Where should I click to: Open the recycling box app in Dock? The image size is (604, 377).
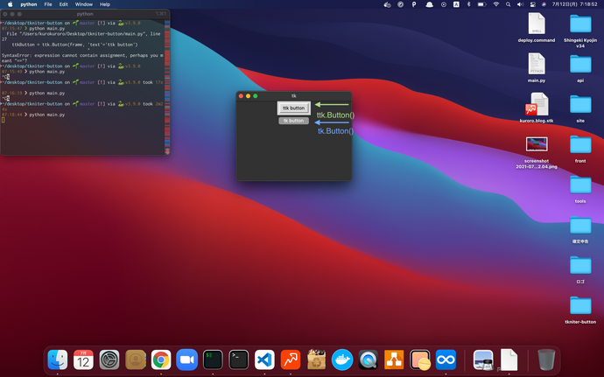[x=316, y=360]
